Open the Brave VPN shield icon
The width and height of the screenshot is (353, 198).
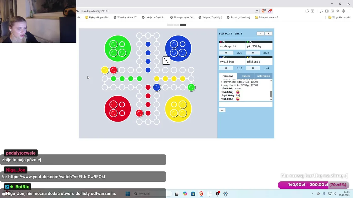(x=343, y=11)
